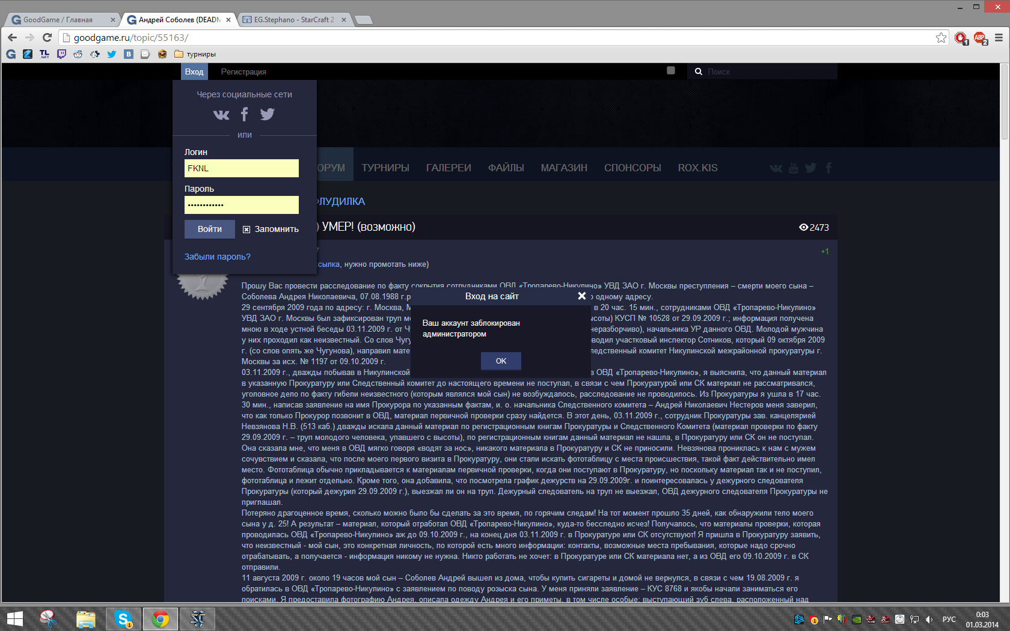Open the Регистрация link

[x=243, y=72]
